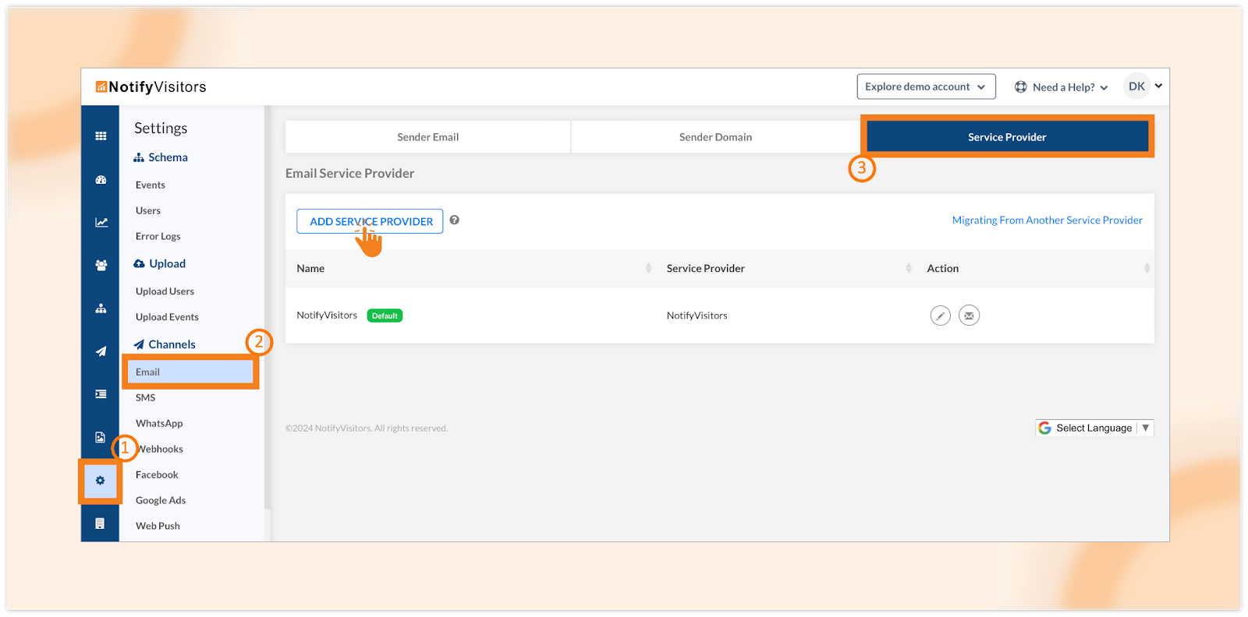Screen dimensions: 1248x617
Task: Open the list/indent icon in sidebar
Action: click(101, 394)
